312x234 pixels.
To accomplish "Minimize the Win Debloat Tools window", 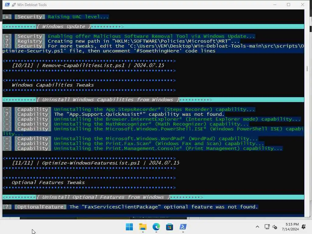I will click(275, 5).
